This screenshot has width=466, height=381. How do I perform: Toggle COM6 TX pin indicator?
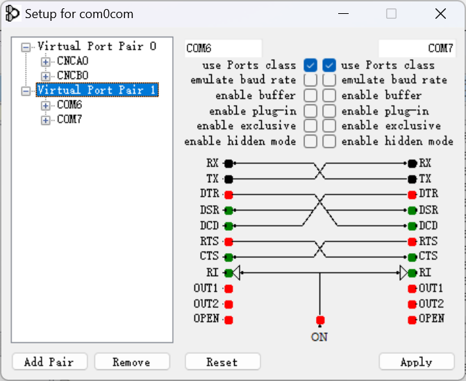pos(228,179)
